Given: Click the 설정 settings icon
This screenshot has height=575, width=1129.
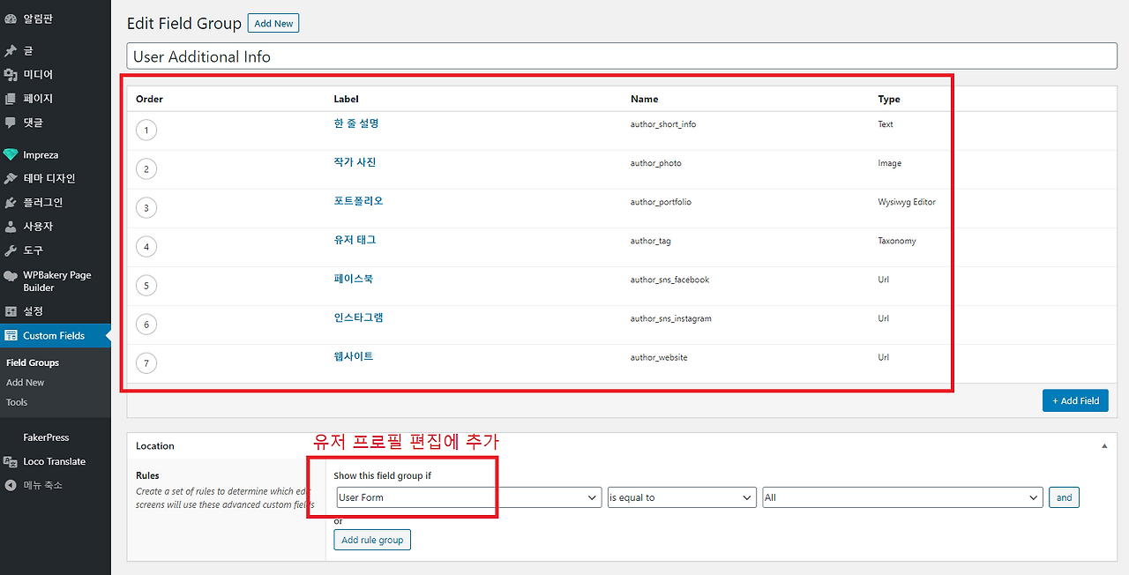Looking at the screenshot, I should click(x=11, y=311).
